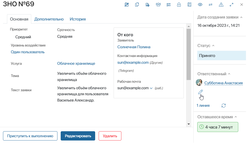Collapse the Дата создания заявки section

click(241, 17)
